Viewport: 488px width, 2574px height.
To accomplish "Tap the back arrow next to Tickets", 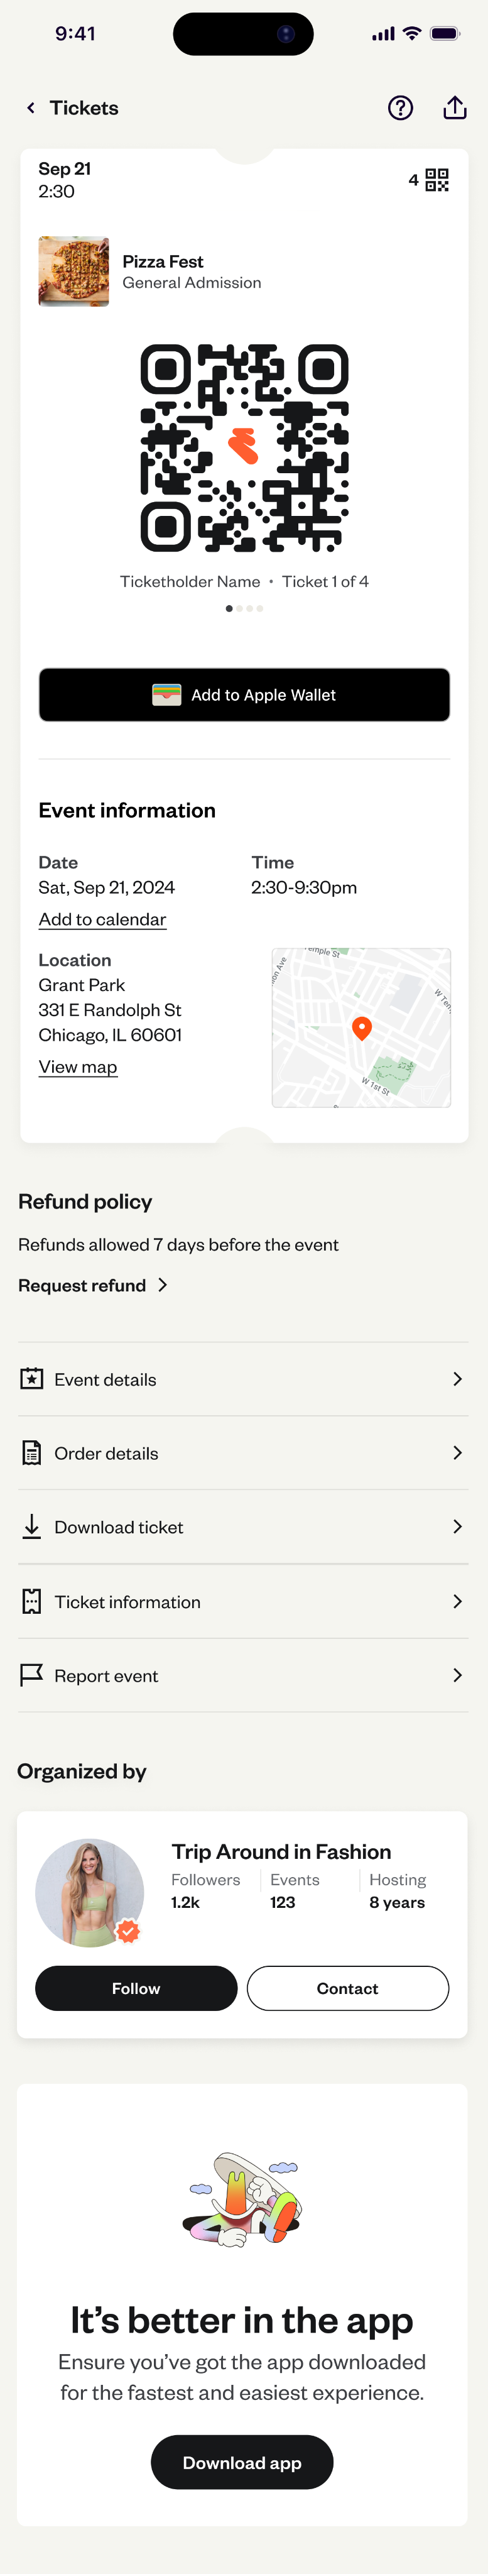I will click(x=31, y=108).
